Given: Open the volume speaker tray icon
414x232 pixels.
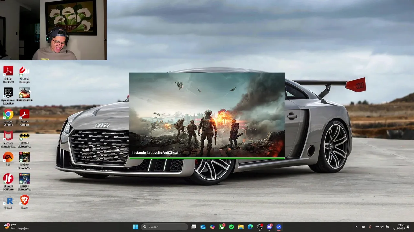Looking at the screenshot, I should pyautogui.click(x=382, y=227).
